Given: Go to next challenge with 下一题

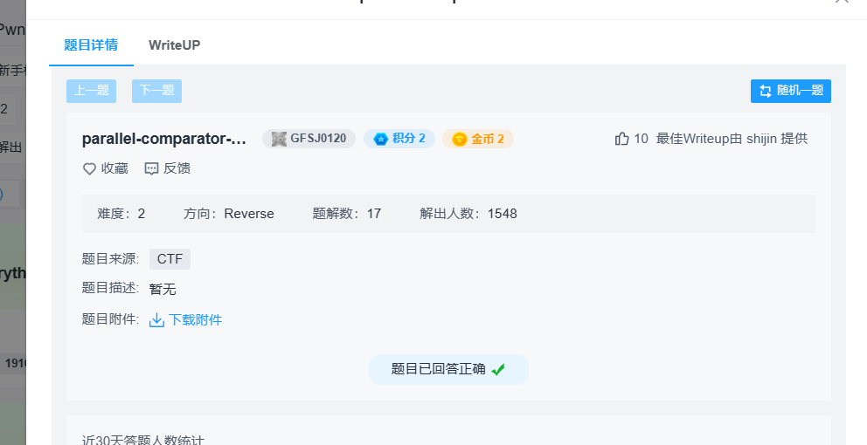Looking at the screenshot, I should (x=156, y=91).
